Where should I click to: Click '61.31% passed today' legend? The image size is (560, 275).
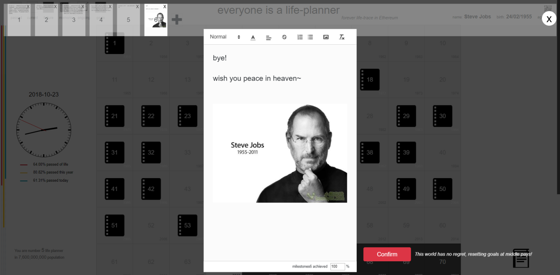51,180
